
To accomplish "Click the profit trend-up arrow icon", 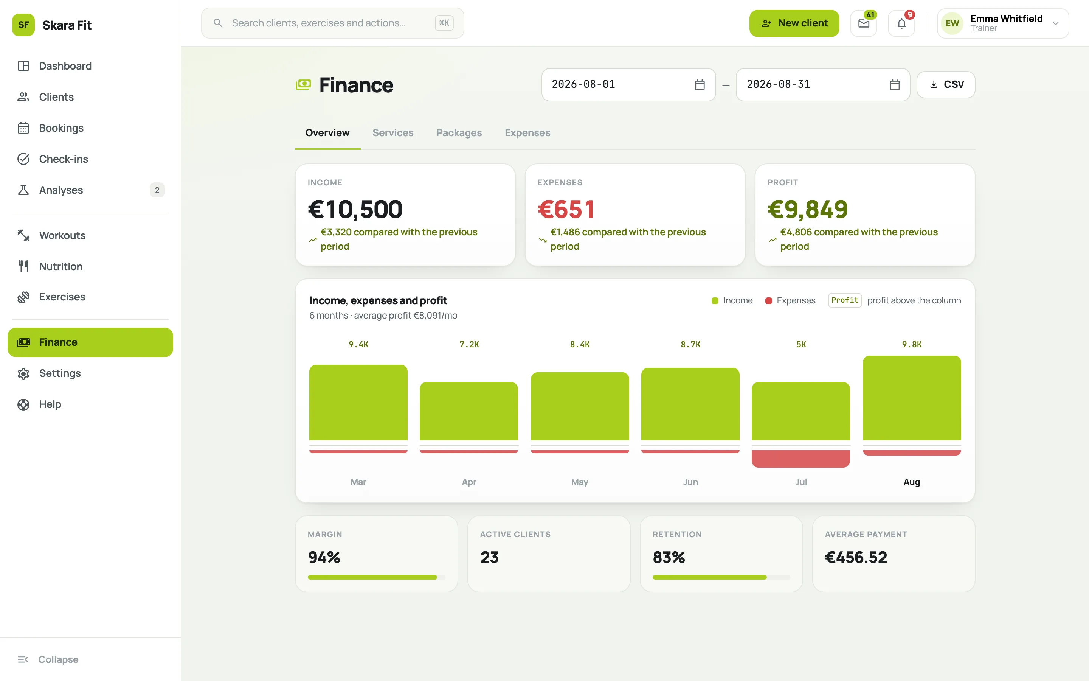I will coord(773,239).
